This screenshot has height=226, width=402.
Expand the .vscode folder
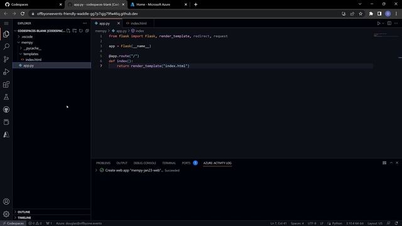[52, 36]
